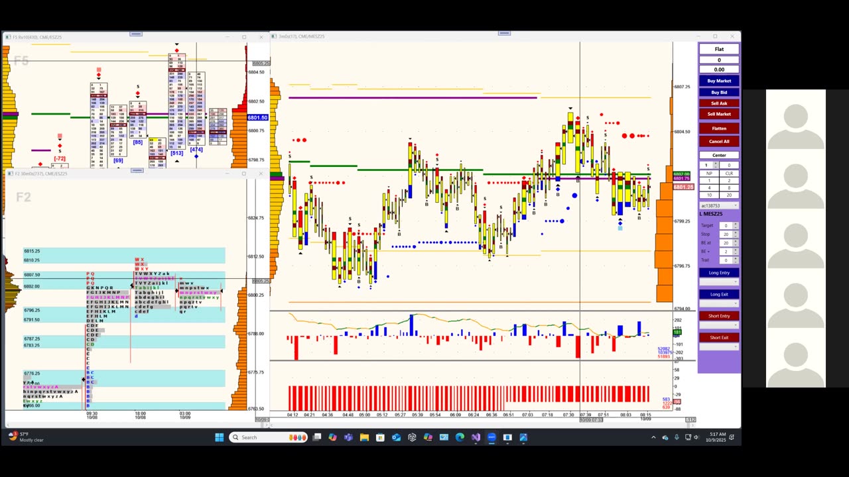Open Microsoft Store from the taskbar

[380, 437]
